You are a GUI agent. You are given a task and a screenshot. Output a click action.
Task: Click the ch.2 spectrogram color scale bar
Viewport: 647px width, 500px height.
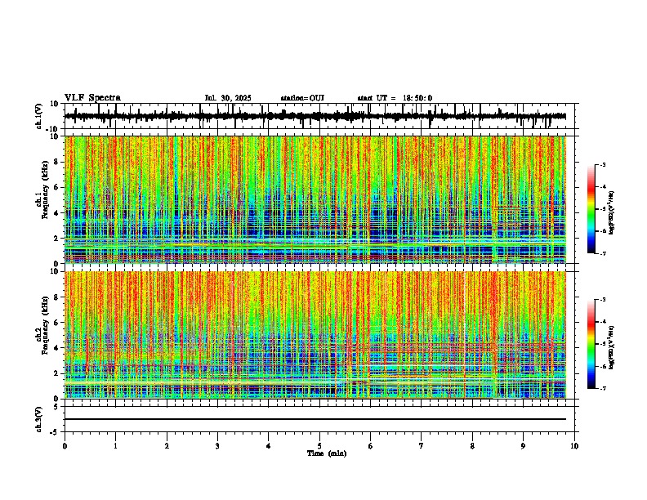point(591,344)
